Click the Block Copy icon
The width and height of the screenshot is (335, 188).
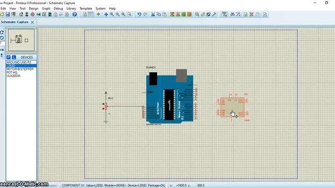(172, 14)
